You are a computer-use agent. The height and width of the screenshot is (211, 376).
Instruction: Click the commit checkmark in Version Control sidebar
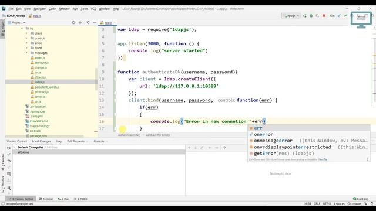(9, 154)
